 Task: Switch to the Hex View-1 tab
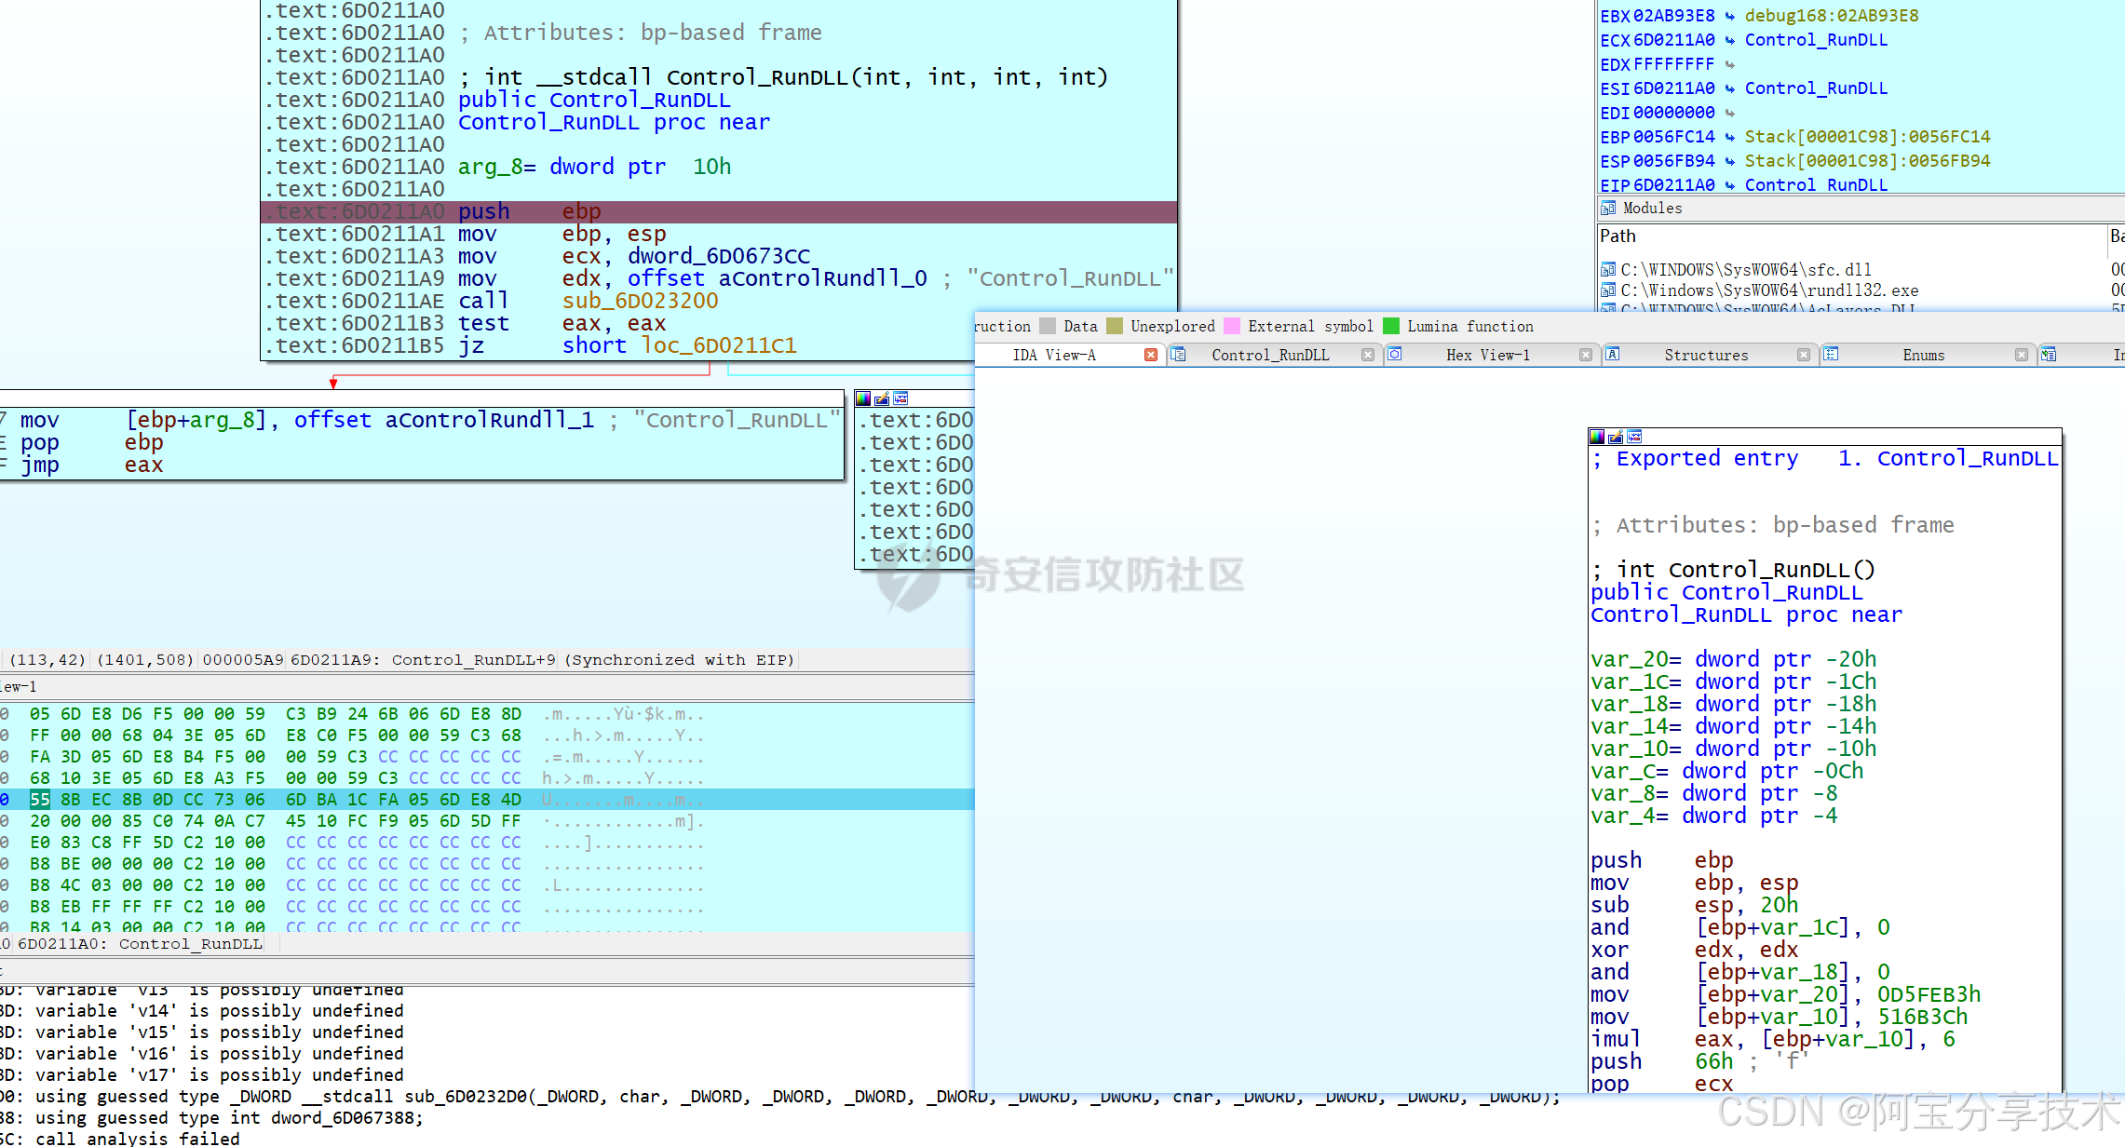click(1487, 355)
